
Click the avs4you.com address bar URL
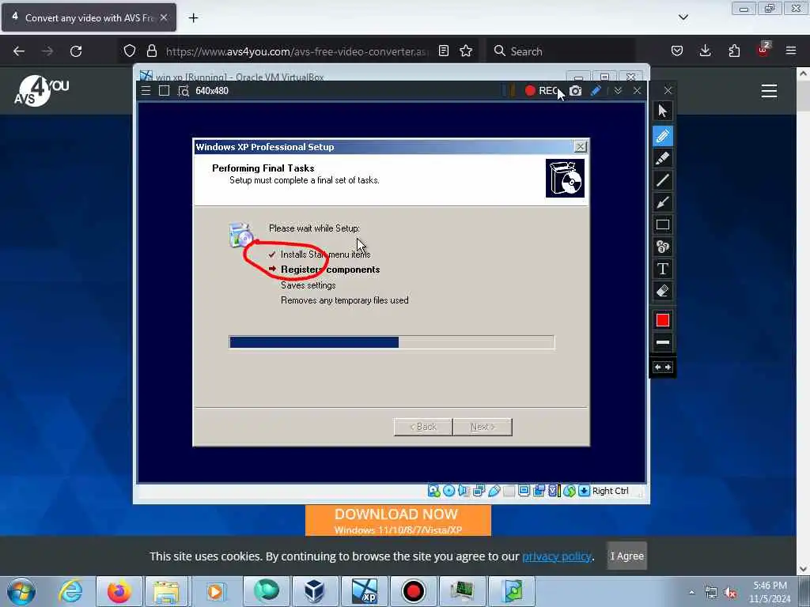pos(297,51)
